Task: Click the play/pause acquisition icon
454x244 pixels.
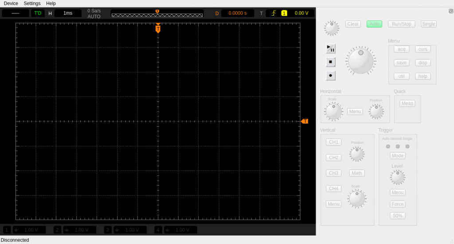Action: [331, 49]
